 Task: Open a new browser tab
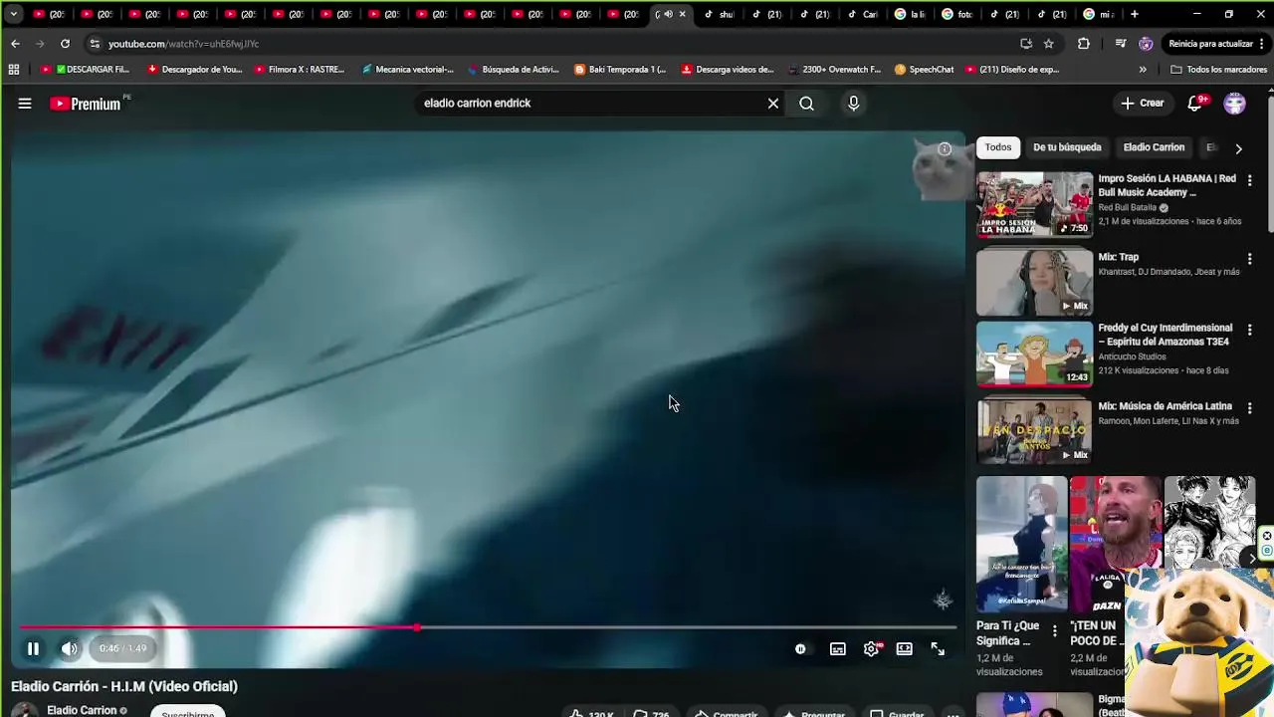pos(1134,14)
